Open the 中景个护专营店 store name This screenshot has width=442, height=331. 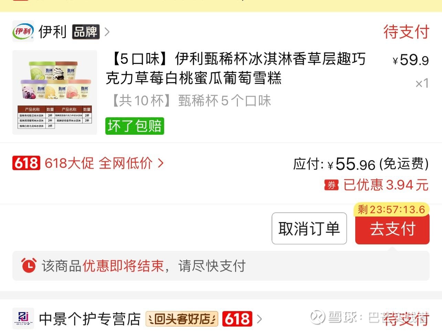point(90,319)
